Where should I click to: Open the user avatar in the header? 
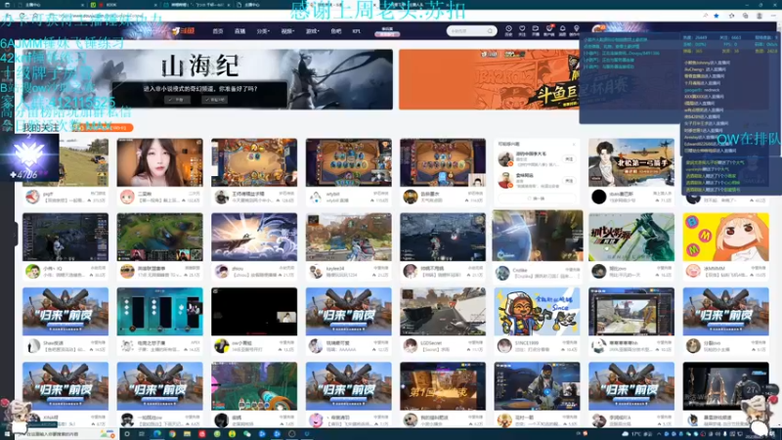597,29
